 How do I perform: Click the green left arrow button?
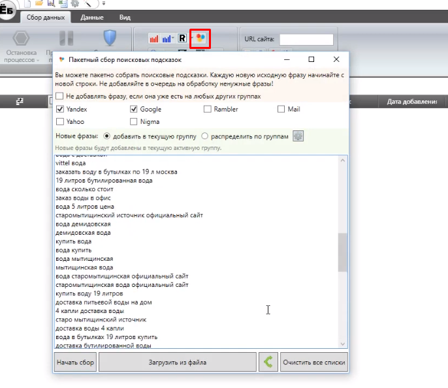[268, 363]
